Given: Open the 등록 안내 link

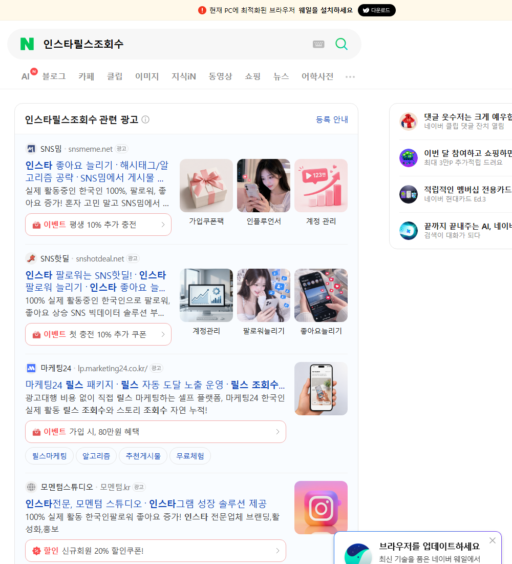Looking at the screenshot, I should pos(332,119).
